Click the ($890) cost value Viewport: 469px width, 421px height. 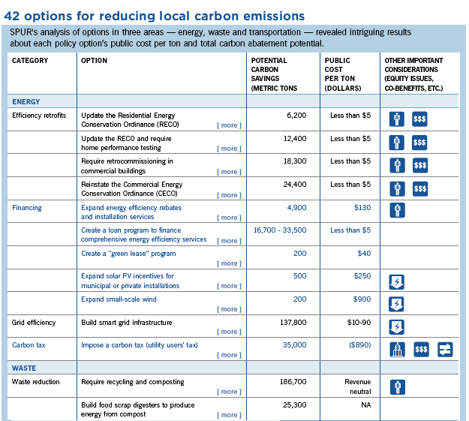point(360,345)
